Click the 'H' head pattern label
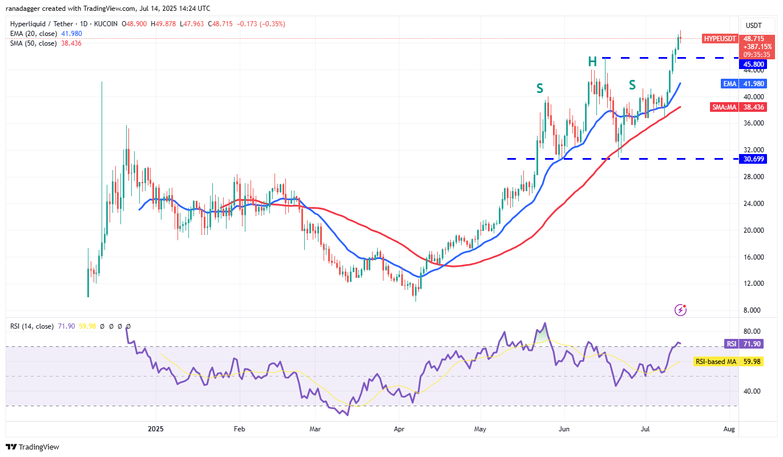This screenshot has width=783, height=457. tap(593, 62)
